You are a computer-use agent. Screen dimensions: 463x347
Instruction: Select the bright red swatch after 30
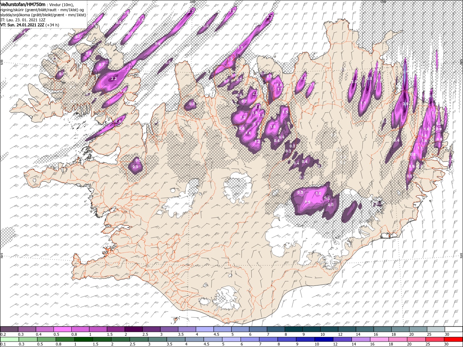click(454, 339)
